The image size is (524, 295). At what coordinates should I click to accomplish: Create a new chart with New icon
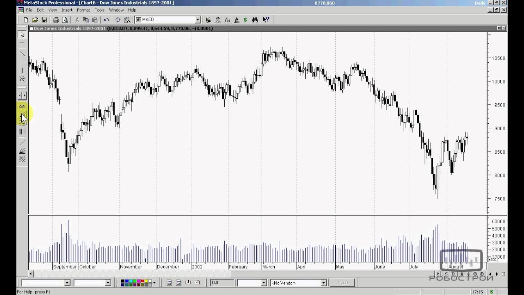click(x=26, y=20)
